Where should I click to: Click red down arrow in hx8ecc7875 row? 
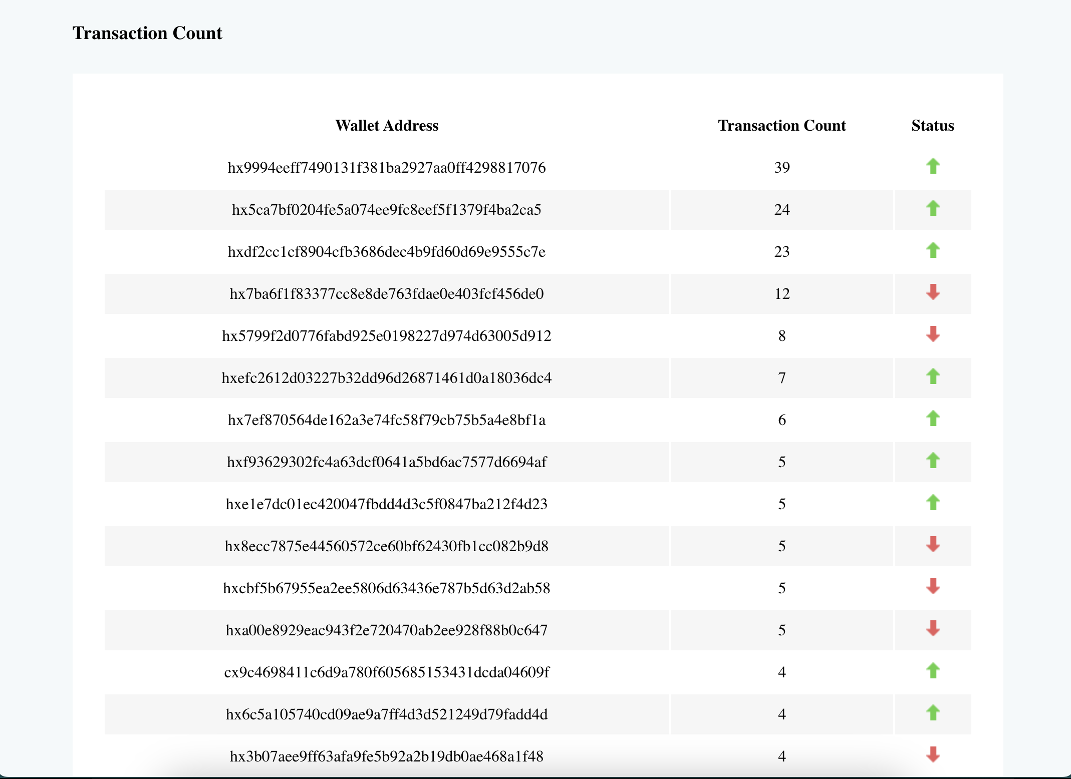pos(932,545)
